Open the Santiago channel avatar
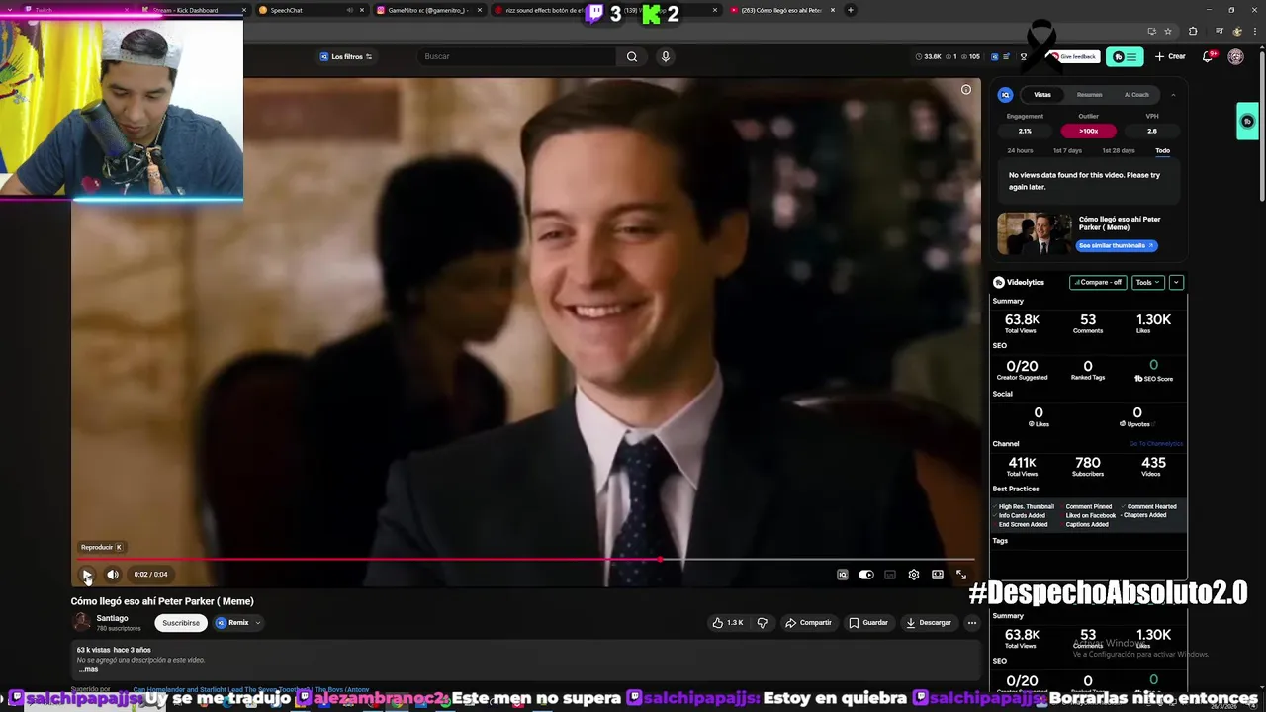1266x712 pixels. [82, 622]
